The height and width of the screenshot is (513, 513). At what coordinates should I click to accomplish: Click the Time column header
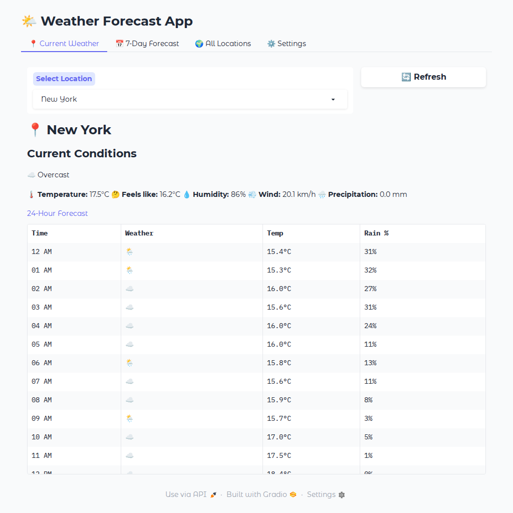pyautogui.click(x=40, y=233)
